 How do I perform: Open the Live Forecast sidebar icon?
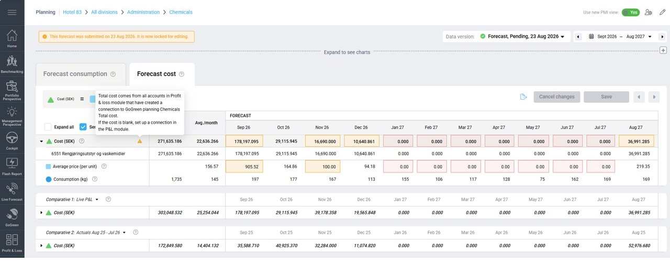[x=12, y=191]
